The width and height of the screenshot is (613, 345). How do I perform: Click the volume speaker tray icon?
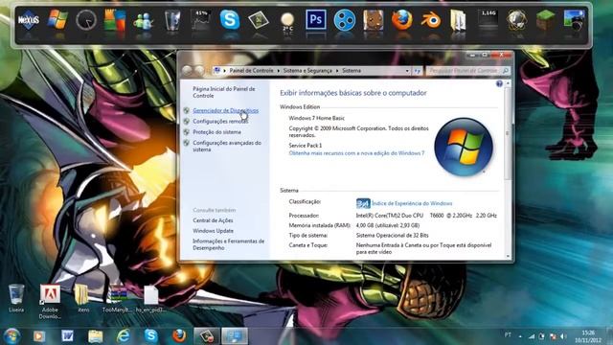563,336
